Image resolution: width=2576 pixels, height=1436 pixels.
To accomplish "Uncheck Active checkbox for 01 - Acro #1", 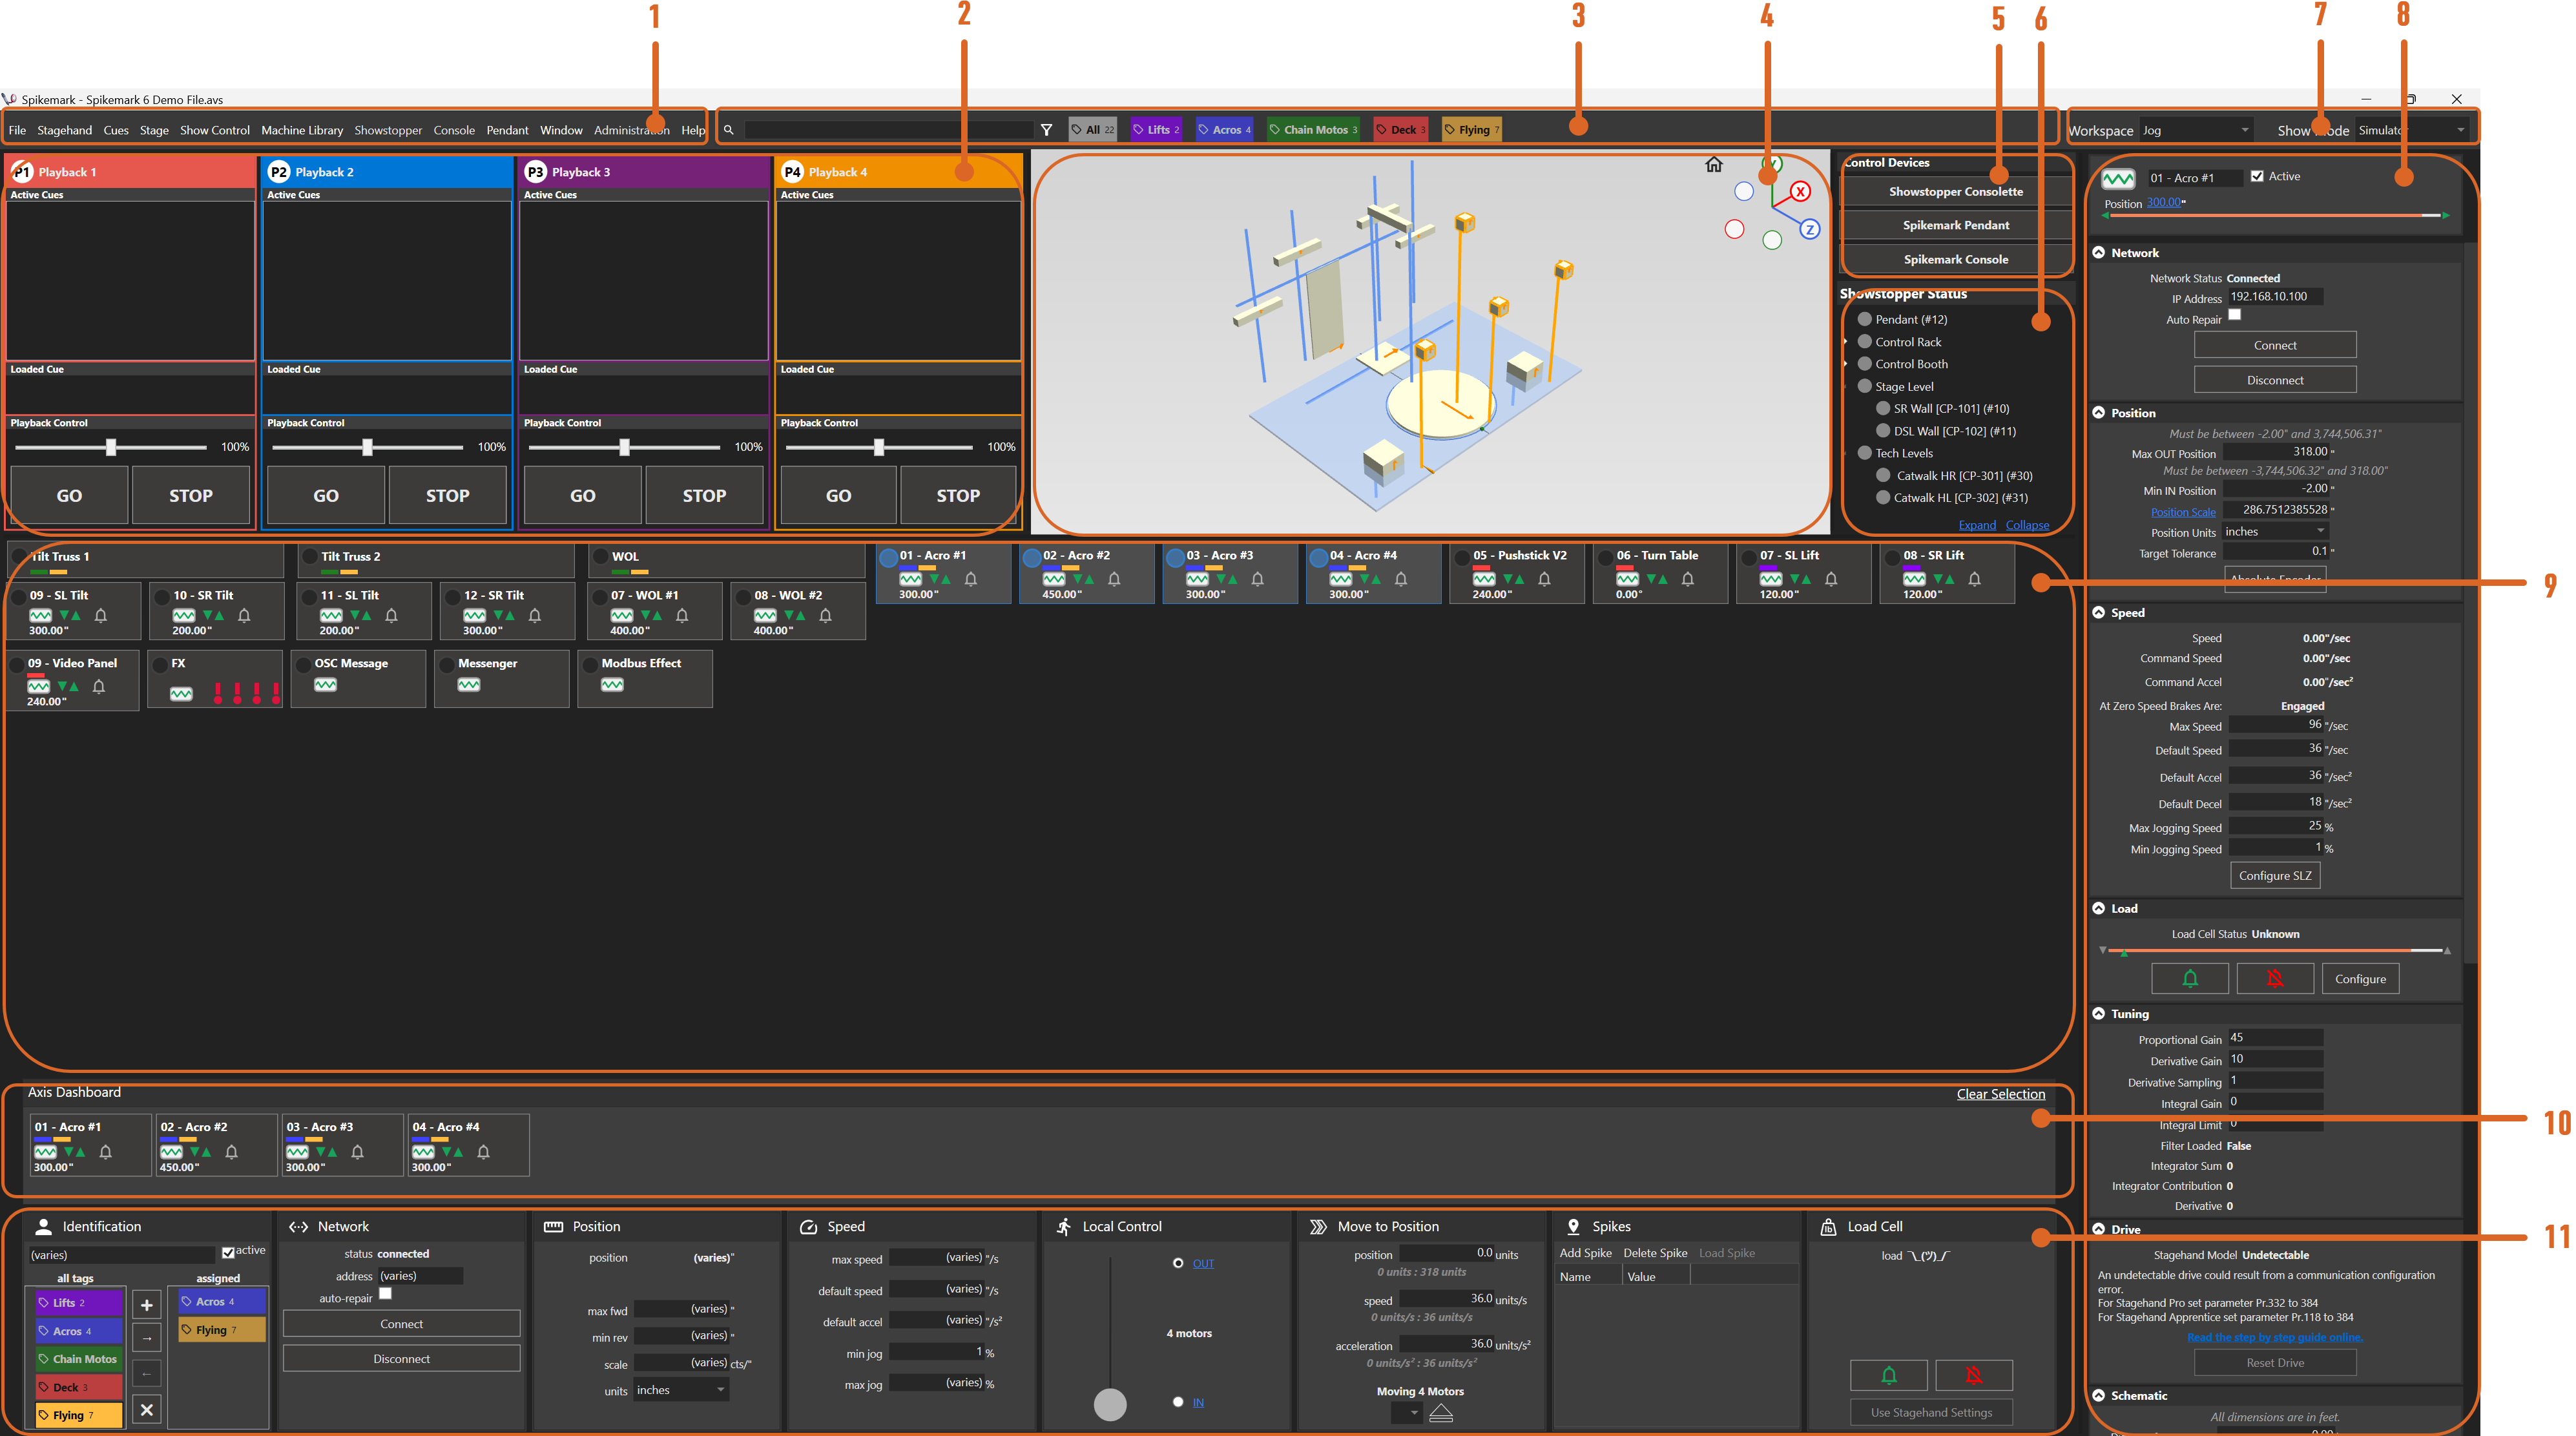I will [2257, 176].
